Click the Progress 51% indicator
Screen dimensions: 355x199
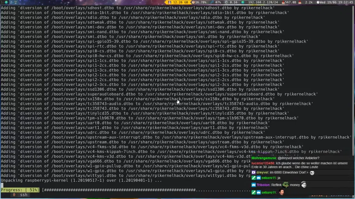coord(20,190)
